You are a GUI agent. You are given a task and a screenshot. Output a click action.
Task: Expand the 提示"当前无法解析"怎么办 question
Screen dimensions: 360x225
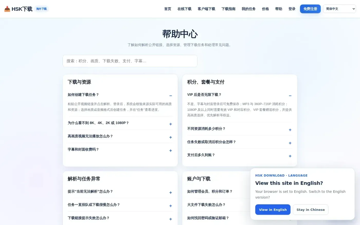point(120,192)
